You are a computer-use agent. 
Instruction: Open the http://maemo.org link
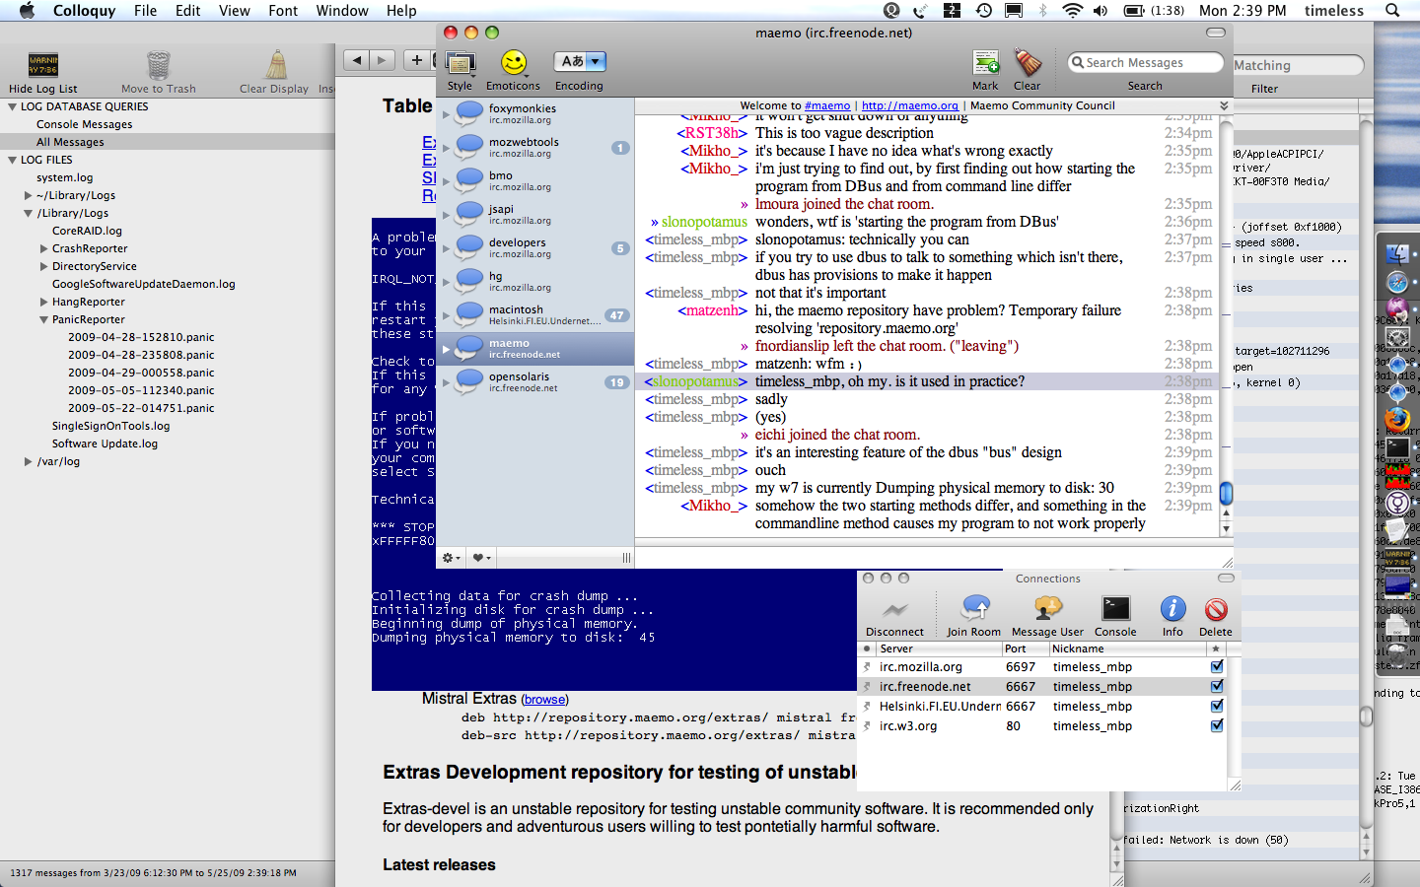click(910, 105)
